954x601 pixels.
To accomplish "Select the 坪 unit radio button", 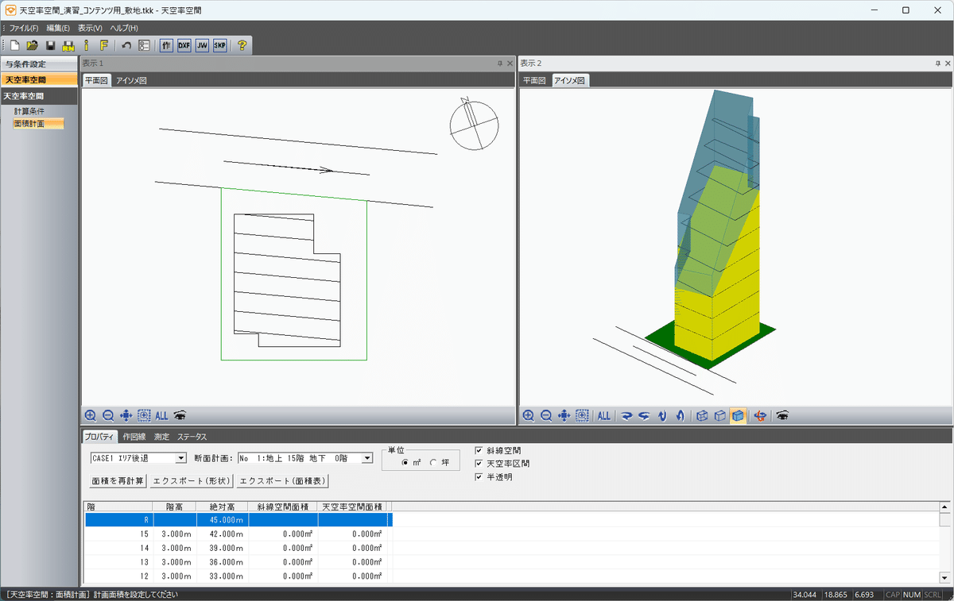I will 433,462.
